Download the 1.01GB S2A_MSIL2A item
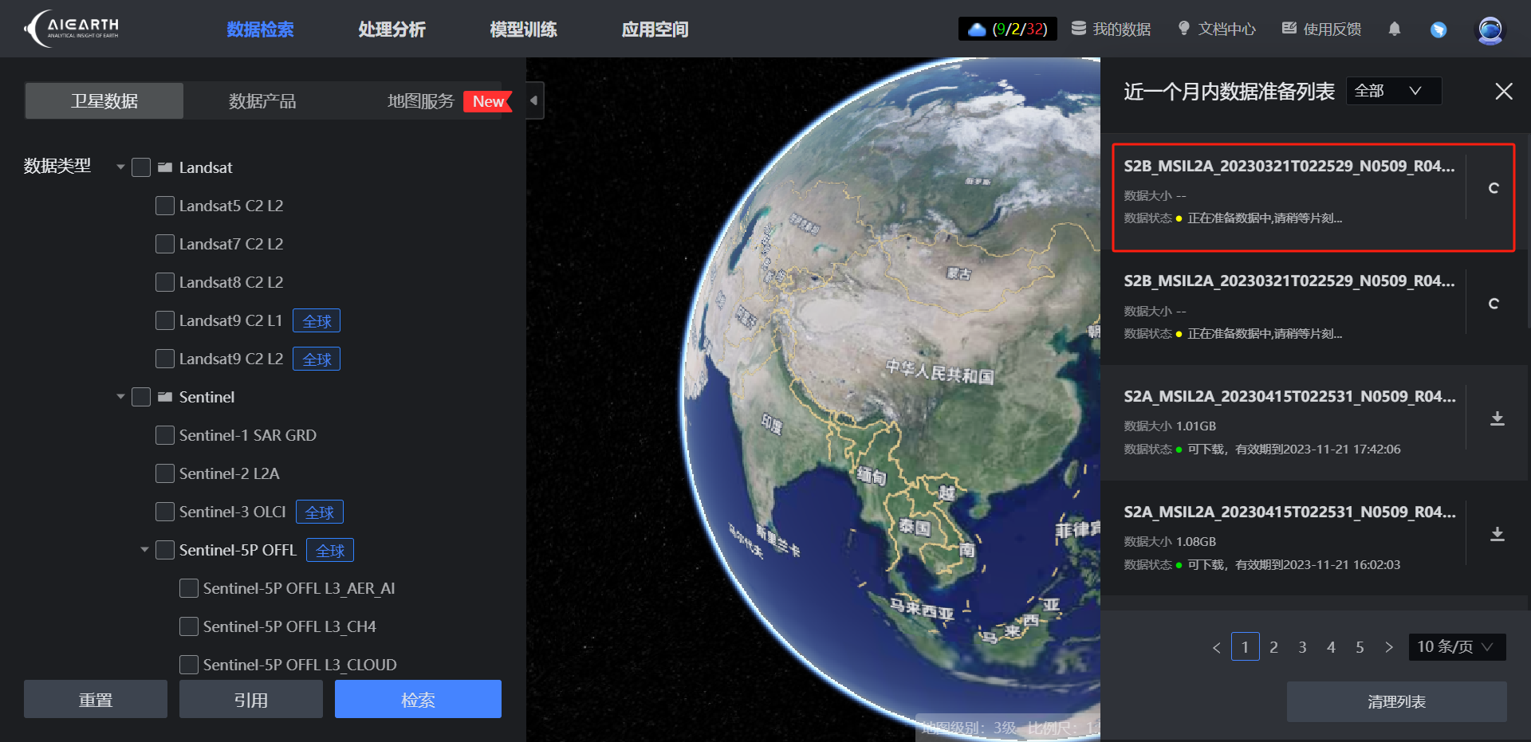 (1498, 418)
